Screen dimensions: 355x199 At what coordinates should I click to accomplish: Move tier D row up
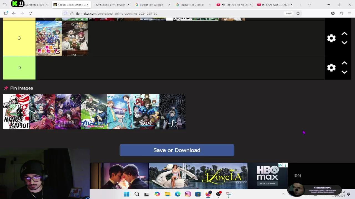pyautogui.click(x=344, y=63)
